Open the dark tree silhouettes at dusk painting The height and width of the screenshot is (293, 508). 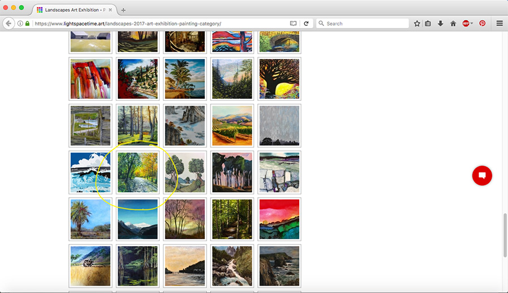(232, 172)
